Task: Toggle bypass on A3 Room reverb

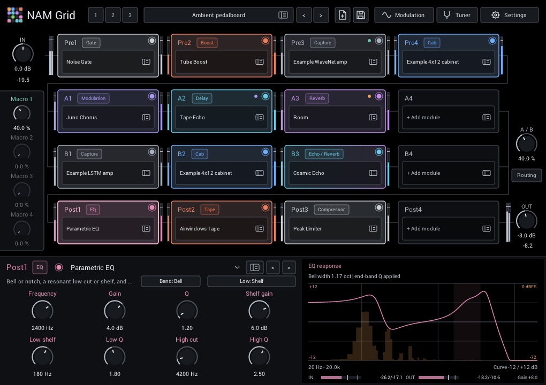Action: click(379, 96)
